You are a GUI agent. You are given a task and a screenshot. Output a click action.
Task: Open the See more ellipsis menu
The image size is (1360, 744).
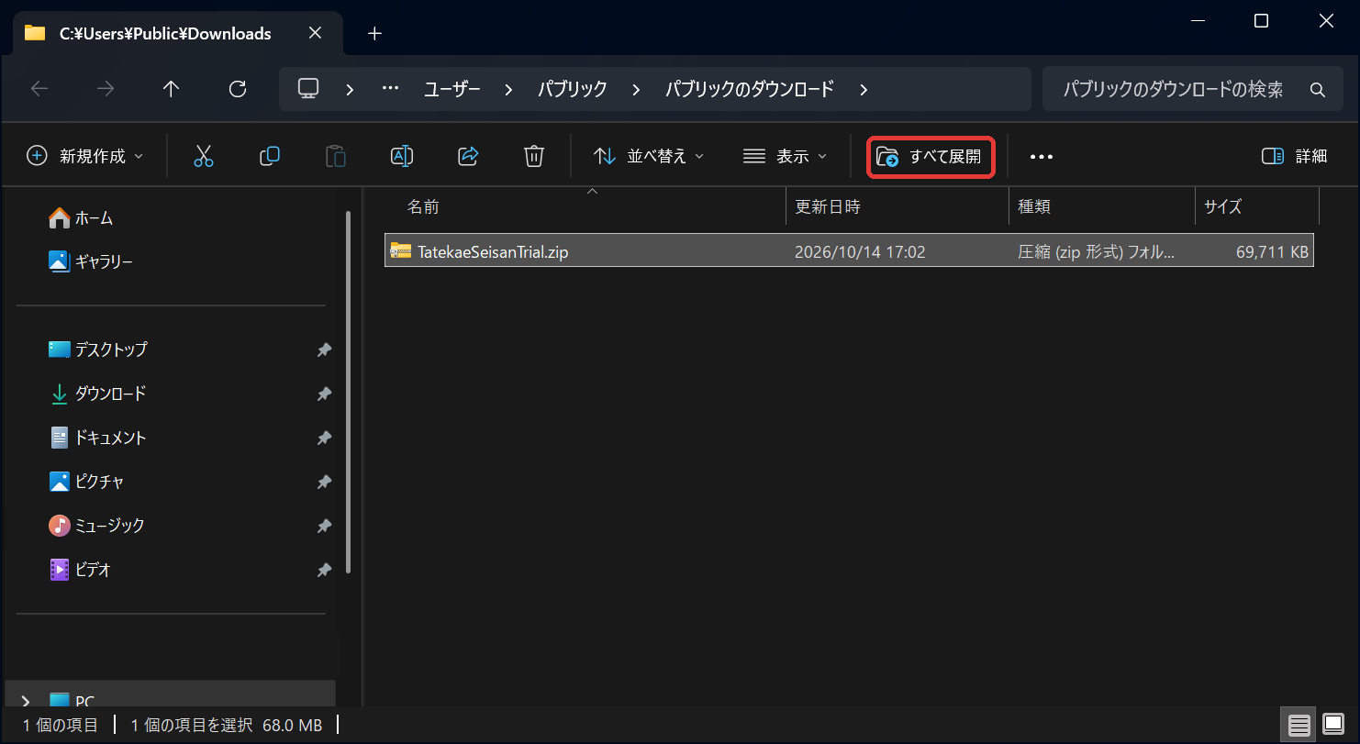point(1042,157)
